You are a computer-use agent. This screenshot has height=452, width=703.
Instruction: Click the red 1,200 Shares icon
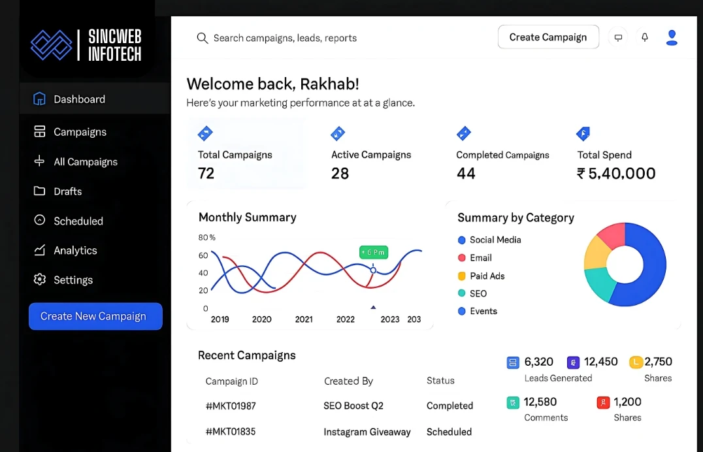pos(603,402)
